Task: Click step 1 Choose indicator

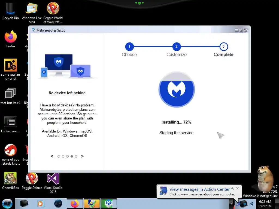Action: (129, 47)
